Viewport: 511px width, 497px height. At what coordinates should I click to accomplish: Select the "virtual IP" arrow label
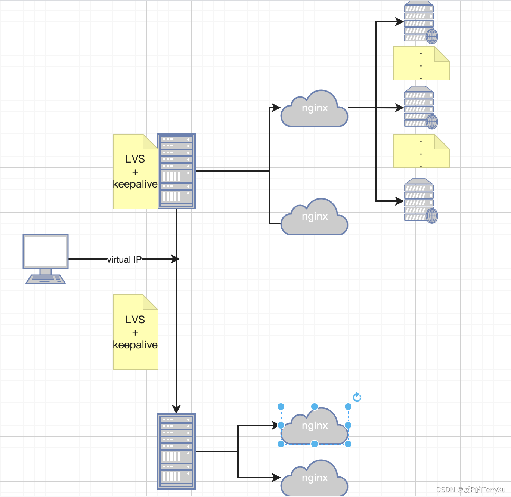click(124, 259)
